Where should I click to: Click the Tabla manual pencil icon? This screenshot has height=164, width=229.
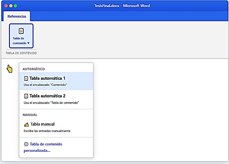tap(26, 124)
